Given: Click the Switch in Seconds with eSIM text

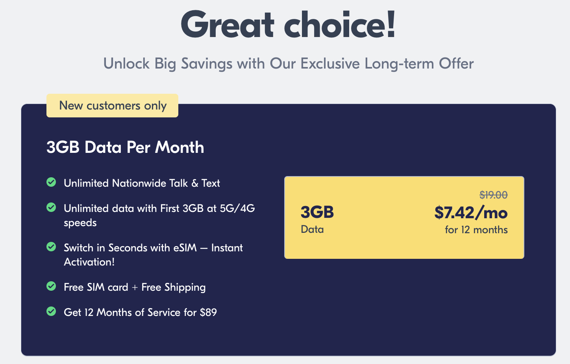Looking at the screenshot, I should 153,248.
